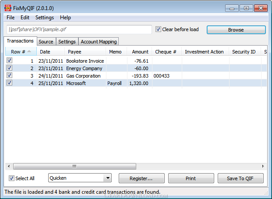Open the Help menu
This screenshot has width=272, height=199.
coord(65,18)
